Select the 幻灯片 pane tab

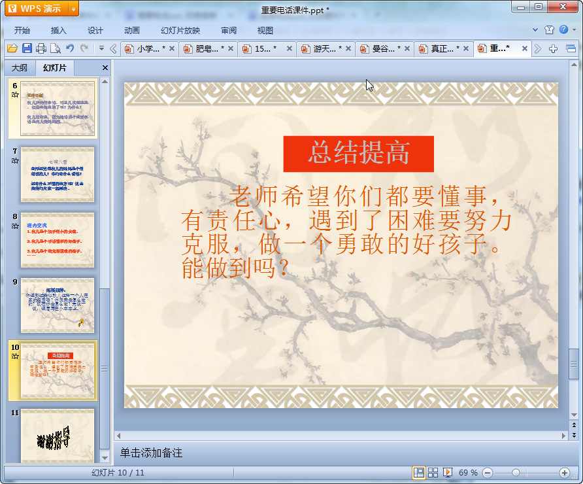coord(55,68)
